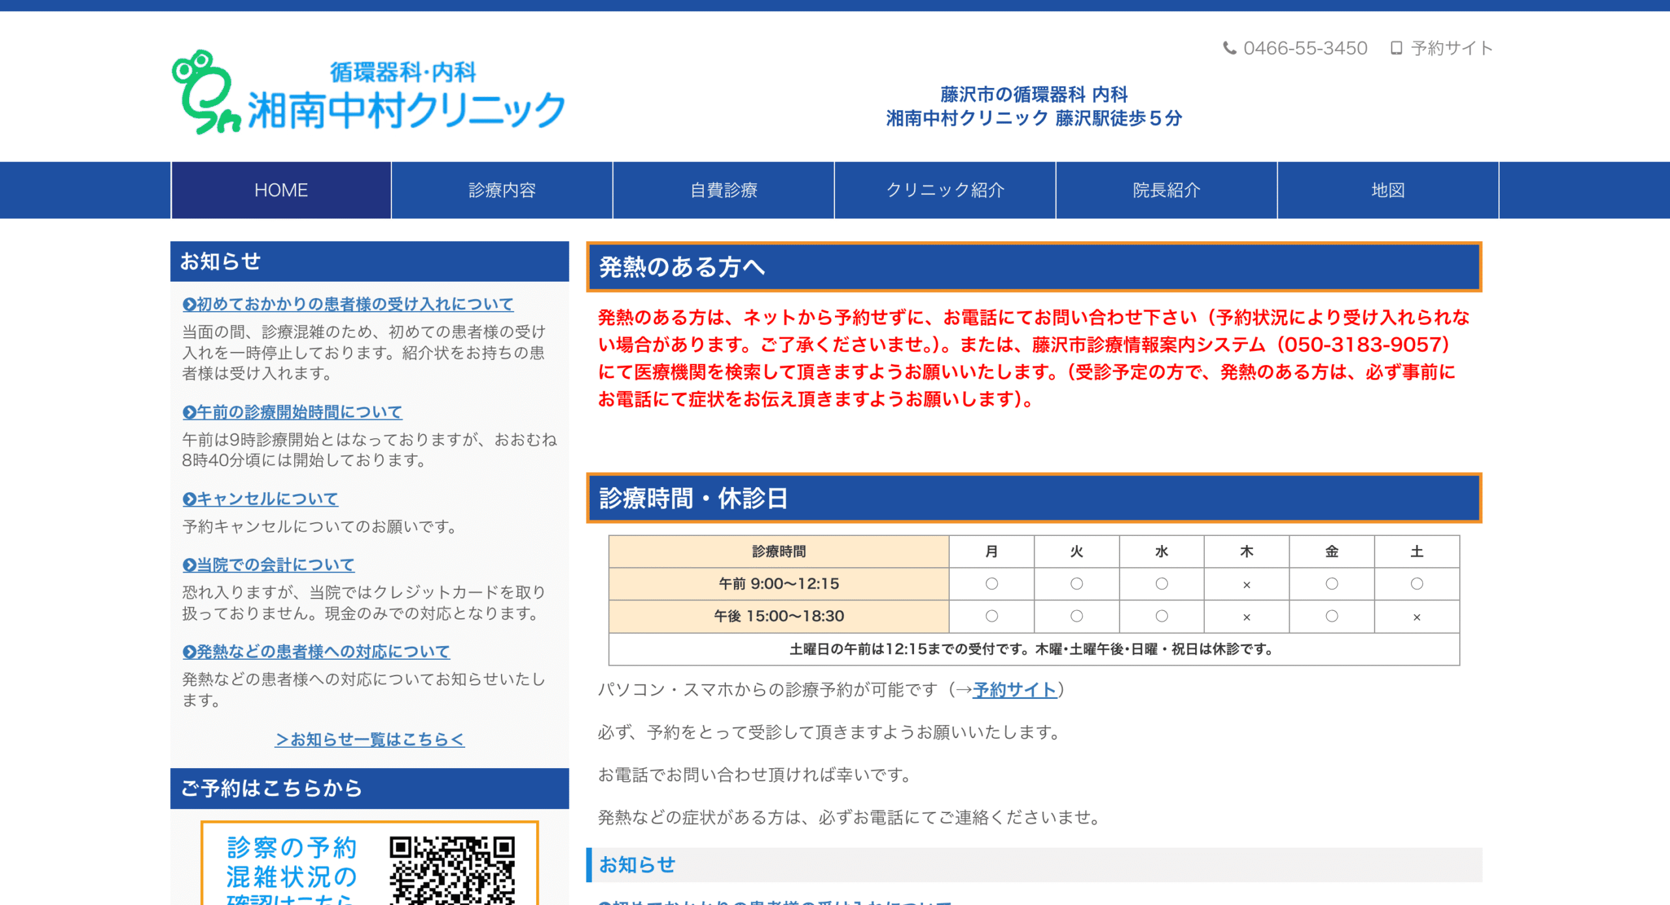The height and width of the screenshot is (905, 1670).
Task: Click the 午後 15:00〜18:30 table row label
Action: click(x=779, y=616)
